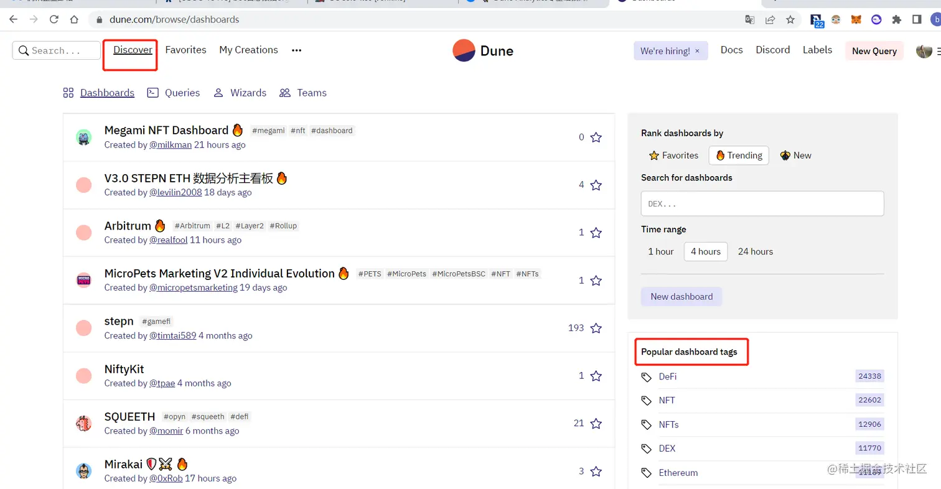Star the Mirakai dashboard
Screen dimensions: 941x489
pyautogui.click(x=596, y=472)
